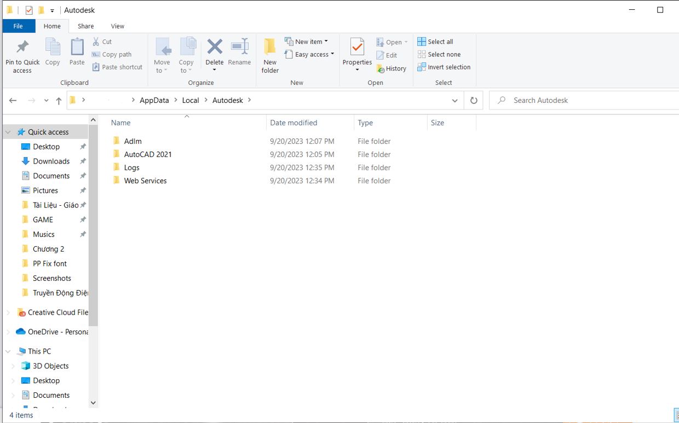Click Invert selection
Viewport: 679px width, 423px height.
(x=444, y=67)
